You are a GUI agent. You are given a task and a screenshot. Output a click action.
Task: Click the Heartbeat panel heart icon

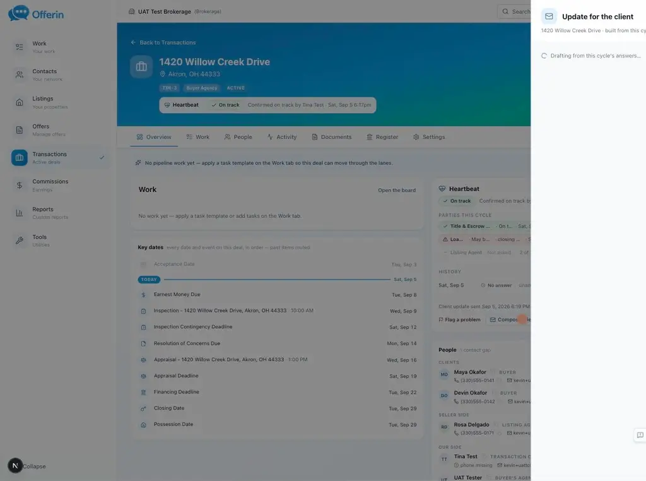coord(442,189)
